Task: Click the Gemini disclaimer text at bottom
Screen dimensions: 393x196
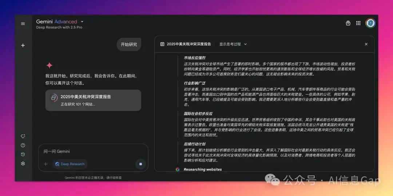Action: 93,178
